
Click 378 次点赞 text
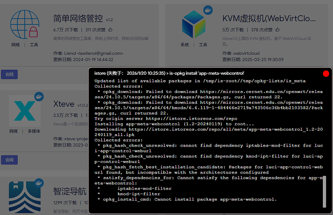pyautogui.click(x=262, y=30)
